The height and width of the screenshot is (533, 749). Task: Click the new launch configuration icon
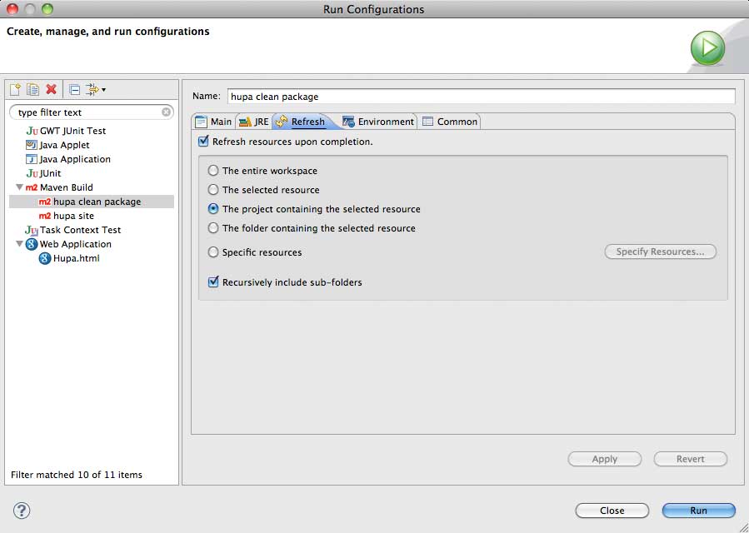pyautogui.click(x=15, y=89)
